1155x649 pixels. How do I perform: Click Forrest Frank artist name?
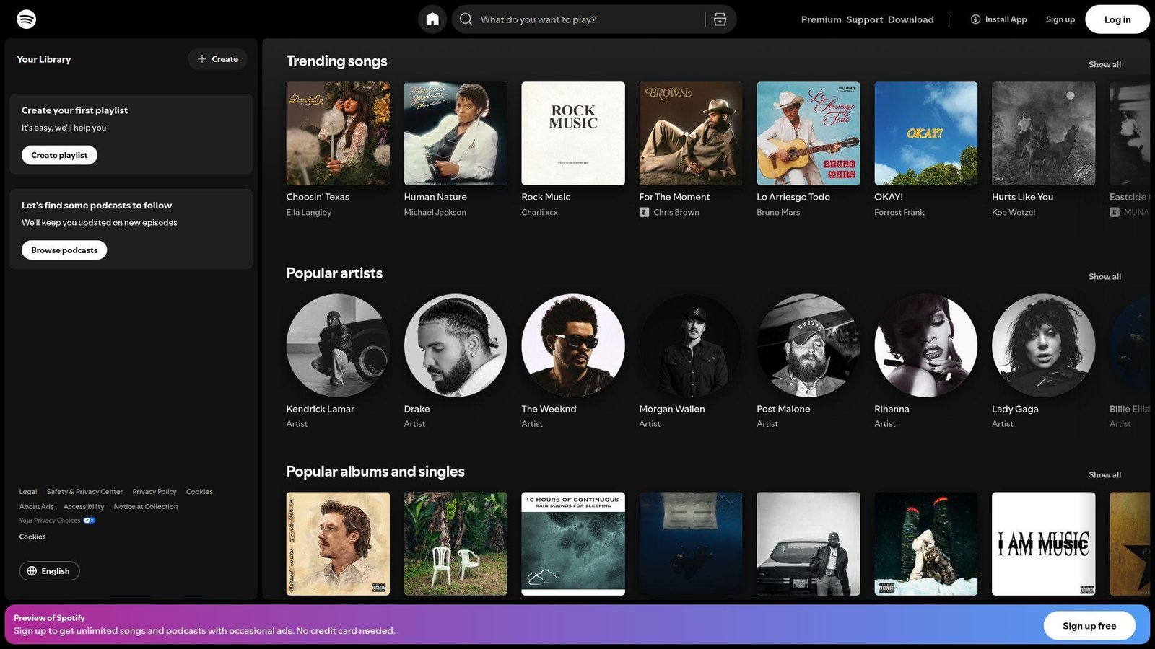point(899,212)
